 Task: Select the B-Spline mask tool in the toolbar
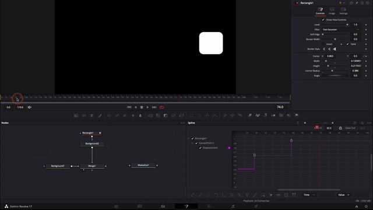coord(215,116)
